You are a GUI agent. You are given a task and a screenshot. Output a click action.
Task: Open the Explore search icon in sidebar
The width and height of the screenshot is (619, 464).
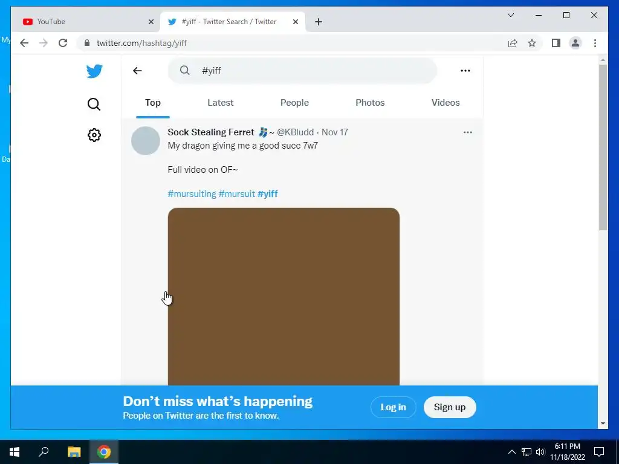tap(94, 104)
